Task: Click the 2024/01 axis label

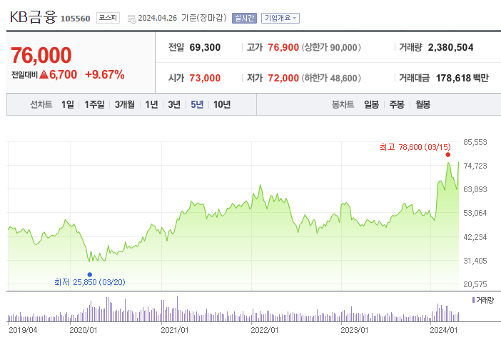Action: tap(443, 330)
